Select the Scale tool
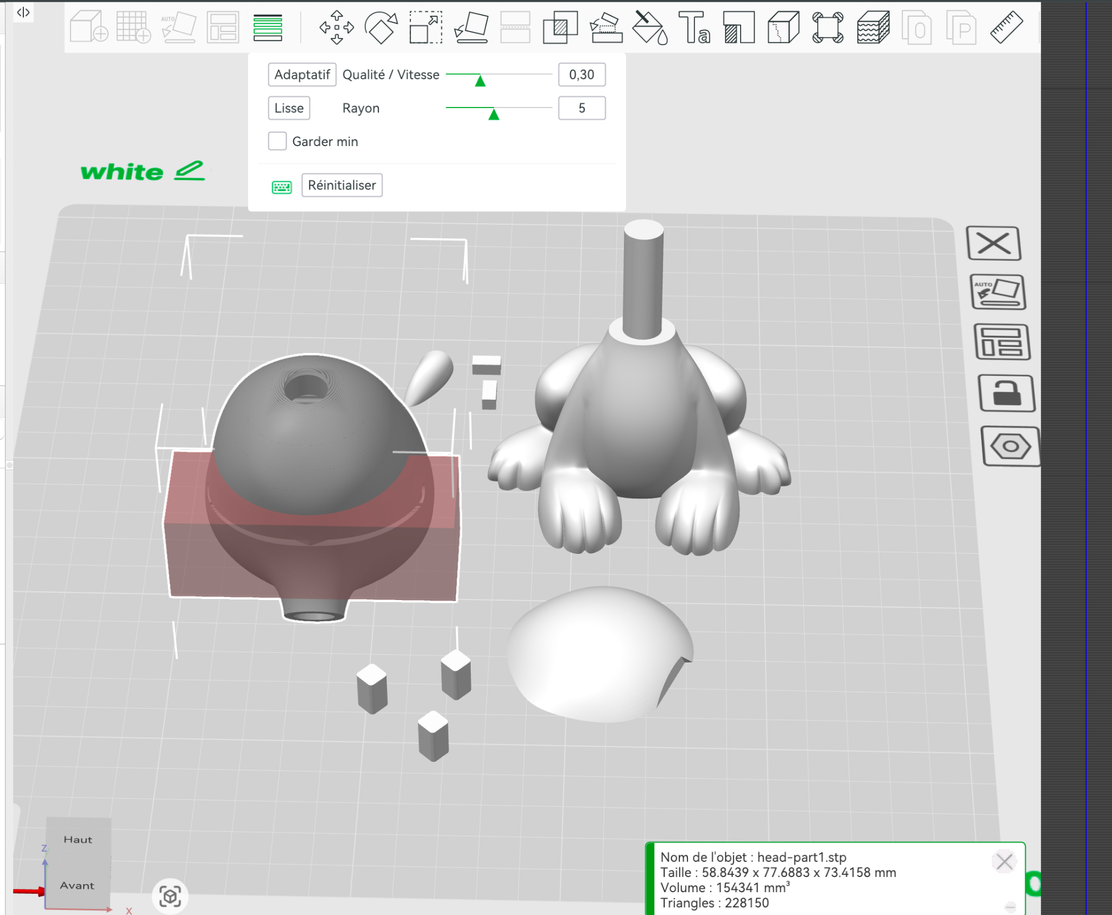The height and width of the screenshot is (915, 1112). [x=425, y=27]
